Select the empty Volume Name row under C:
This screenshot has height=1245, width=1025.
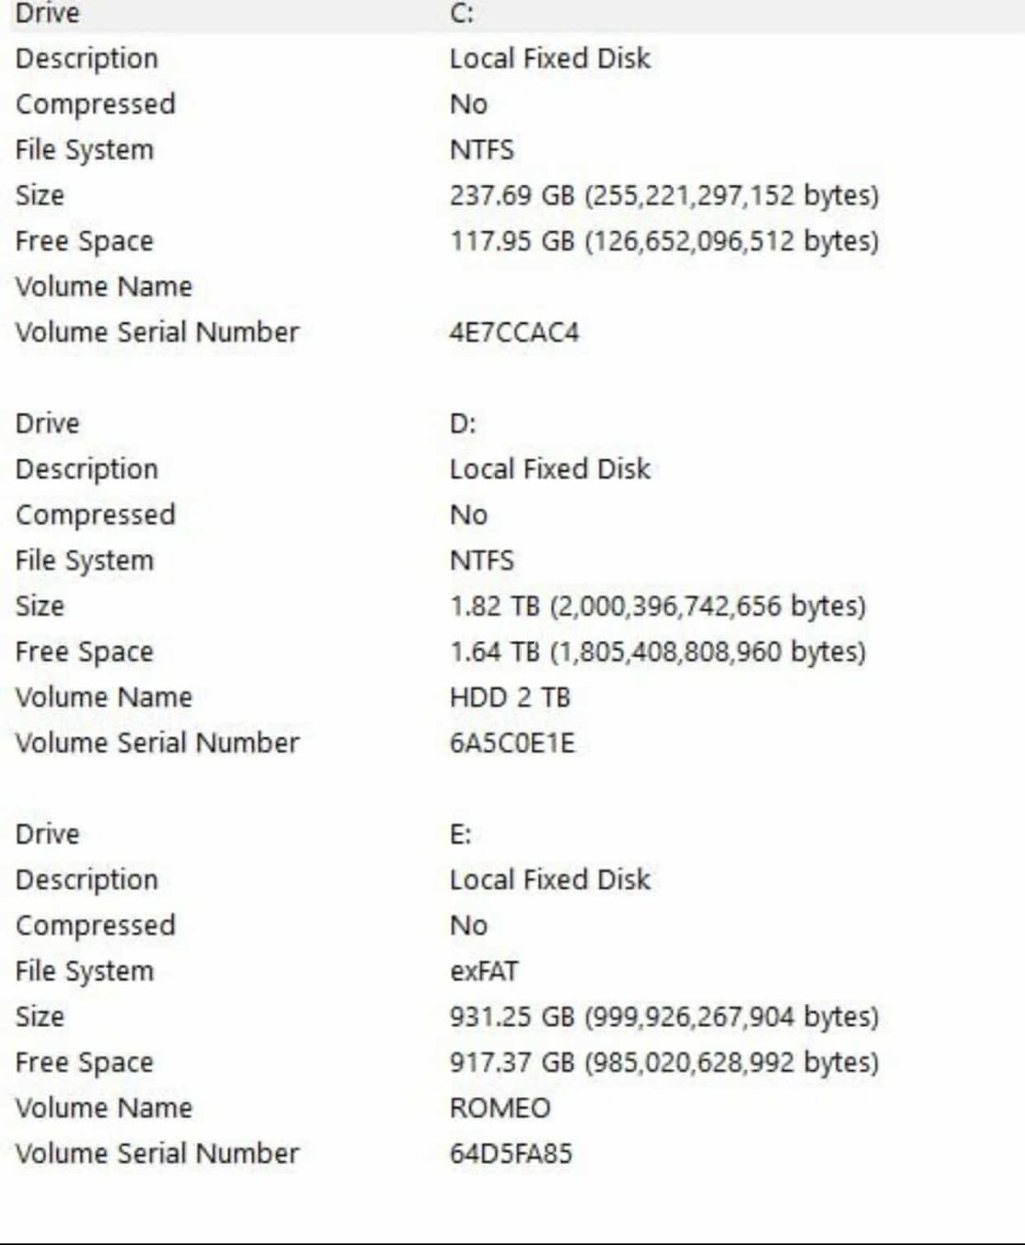(x=516, y=286)
